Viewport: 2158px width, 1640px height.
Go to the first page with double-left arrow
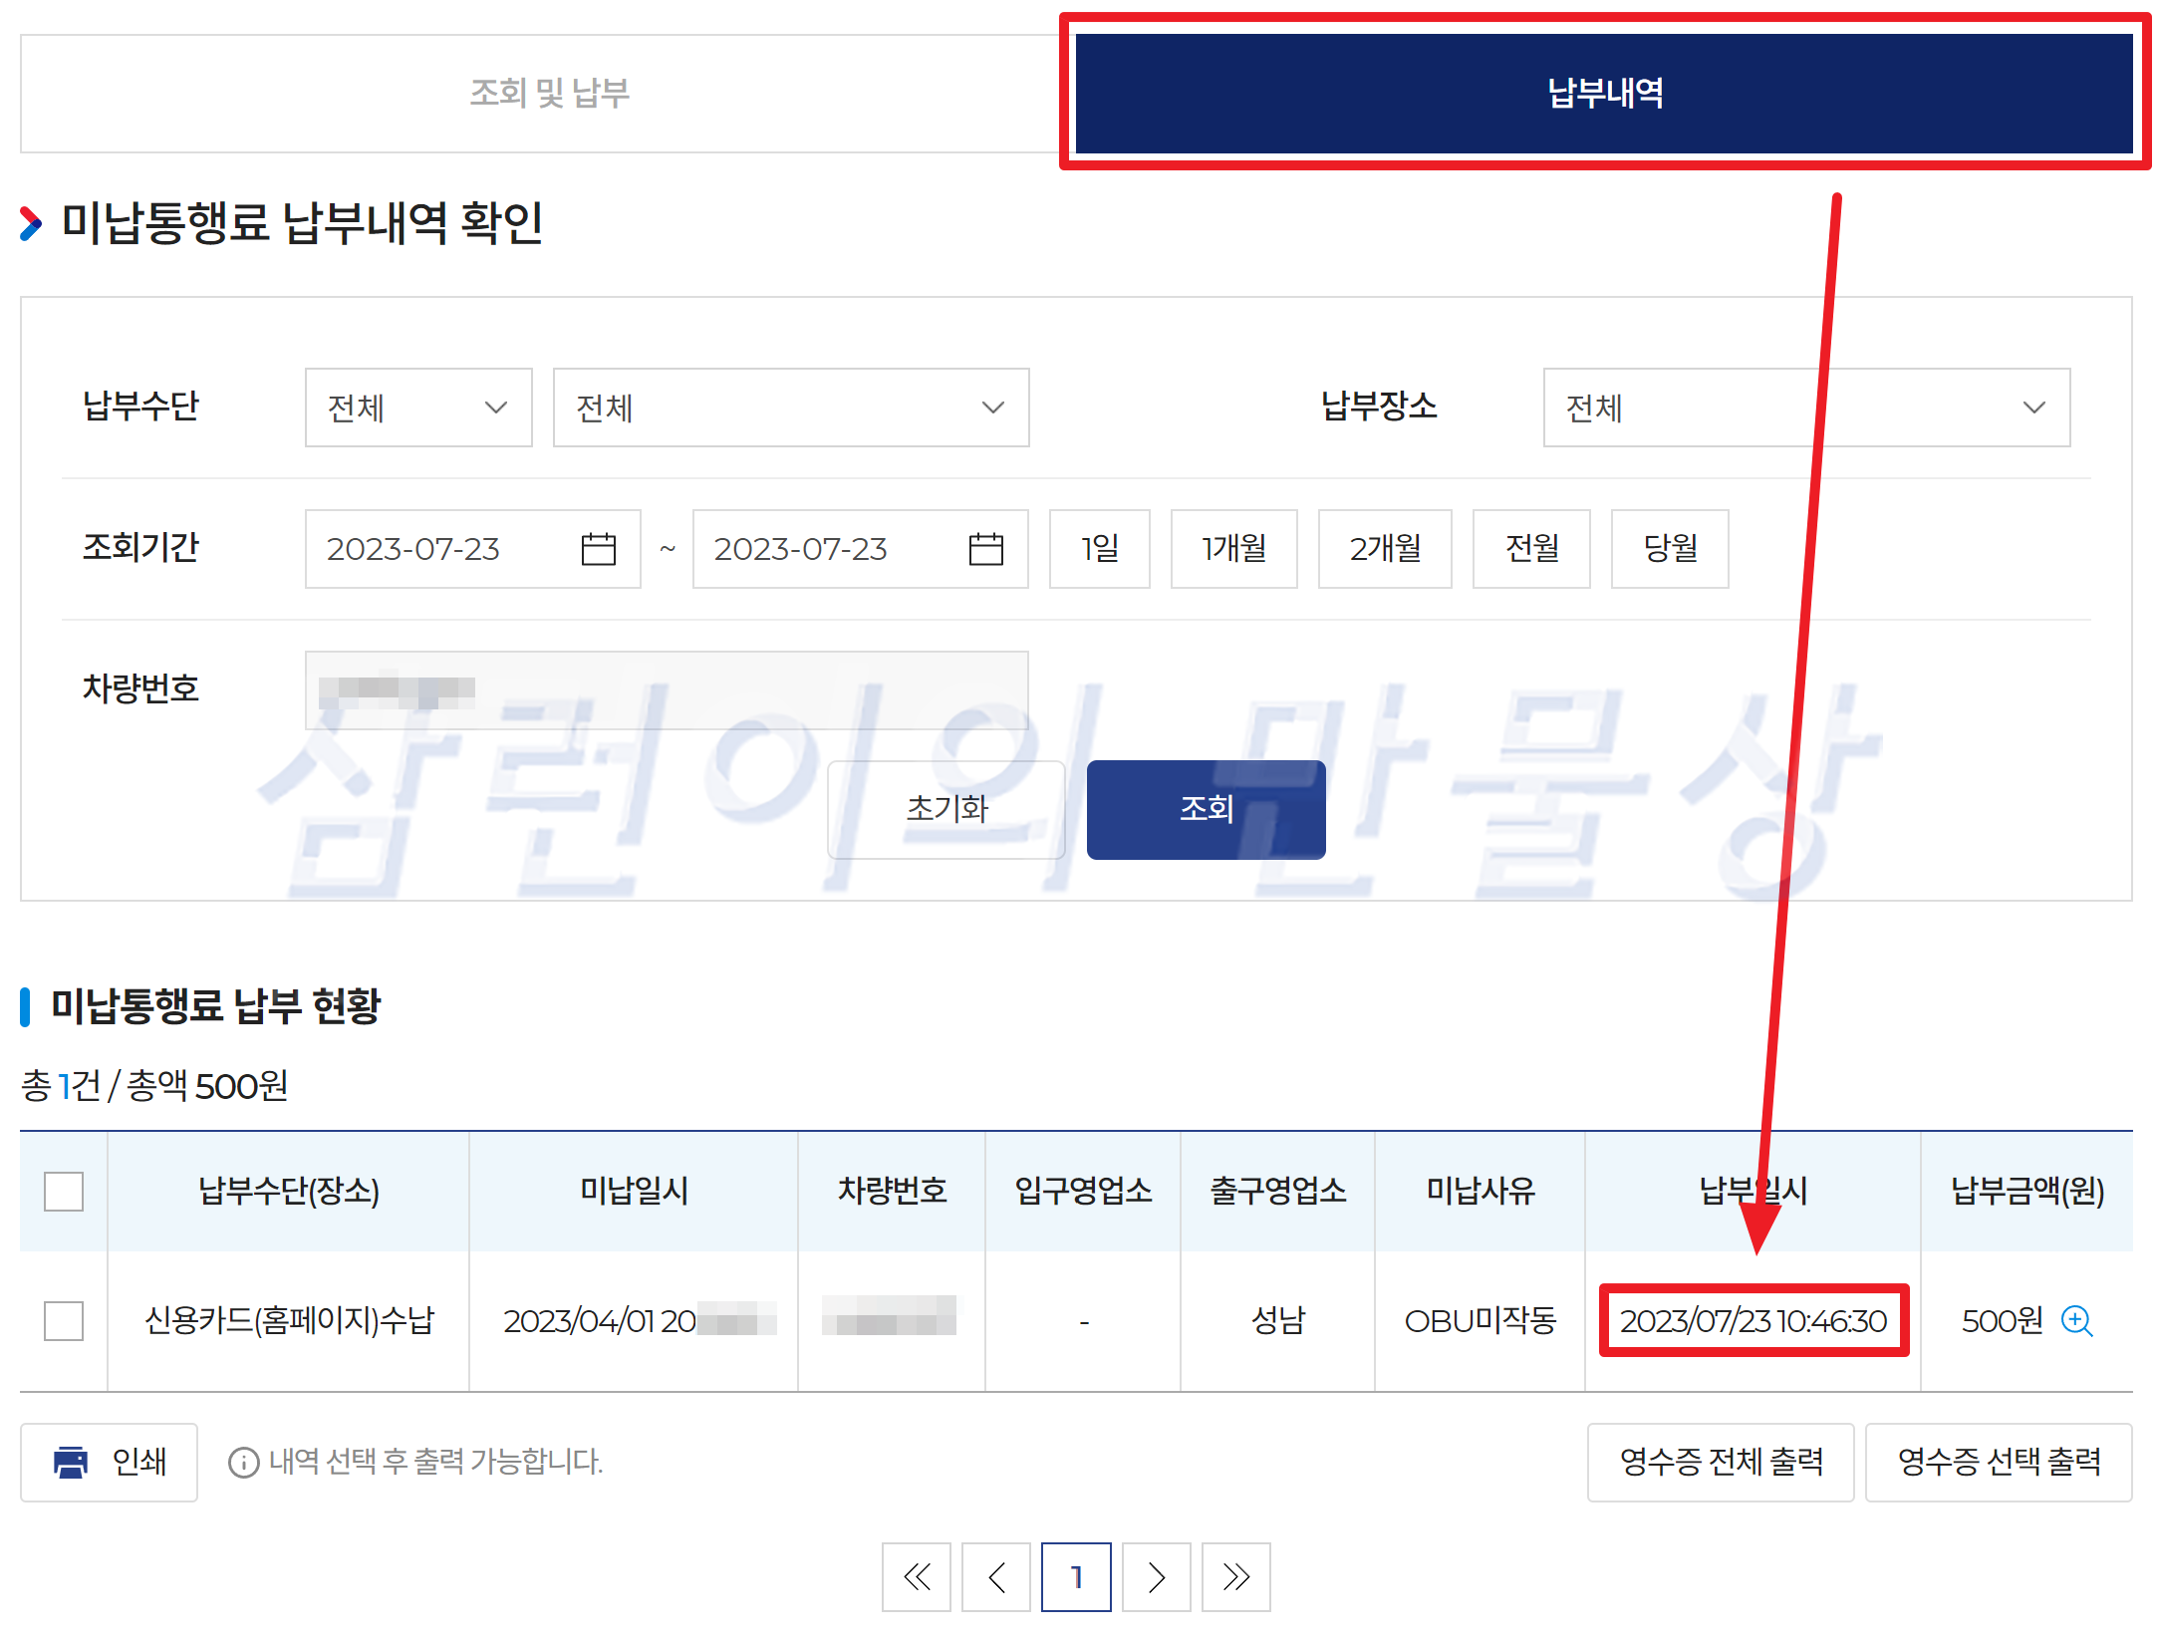tap(916, 1576)
